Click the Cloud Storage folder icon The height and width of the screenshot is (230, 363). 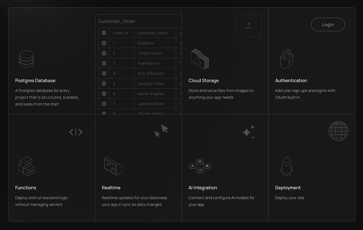pyautogui.click(x=200, y=59)
